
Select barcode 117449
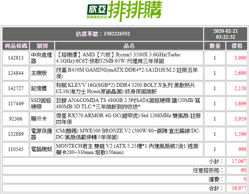coord(16,103)
